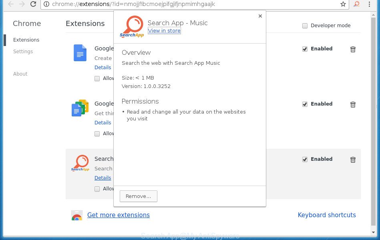
Task: Click the 'Version: 1.0.0.3252' text
Action: (x=146, y=86)
